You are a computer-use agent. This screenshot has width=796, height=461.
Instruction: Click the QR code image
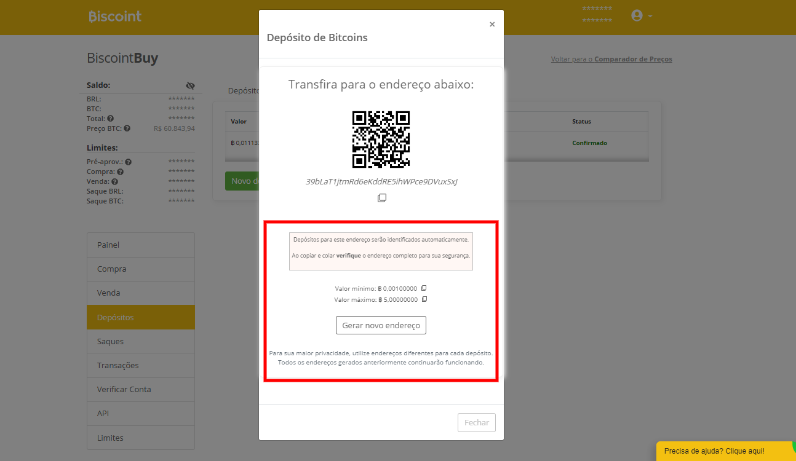[381, 140]
